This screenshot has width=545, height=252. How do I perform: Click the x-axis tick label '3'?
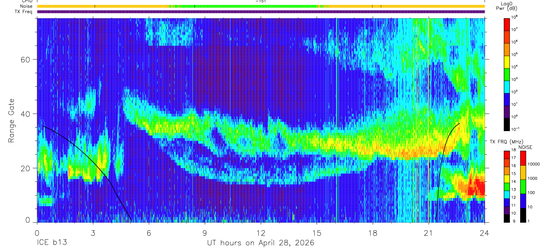93,232
